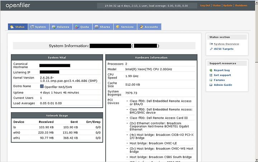
Task: Open the iSCSI Targets link
Action: [224, 49]
